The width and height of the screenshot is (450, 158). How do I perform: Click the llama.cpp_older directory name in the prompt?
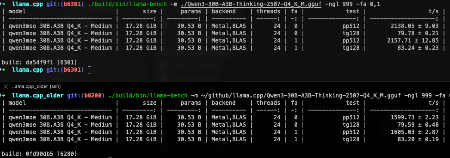click(x=37, y=95)
